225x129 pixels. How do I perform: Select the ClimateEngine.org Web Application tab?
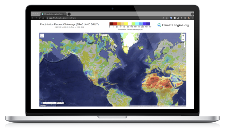coord(53,14)
